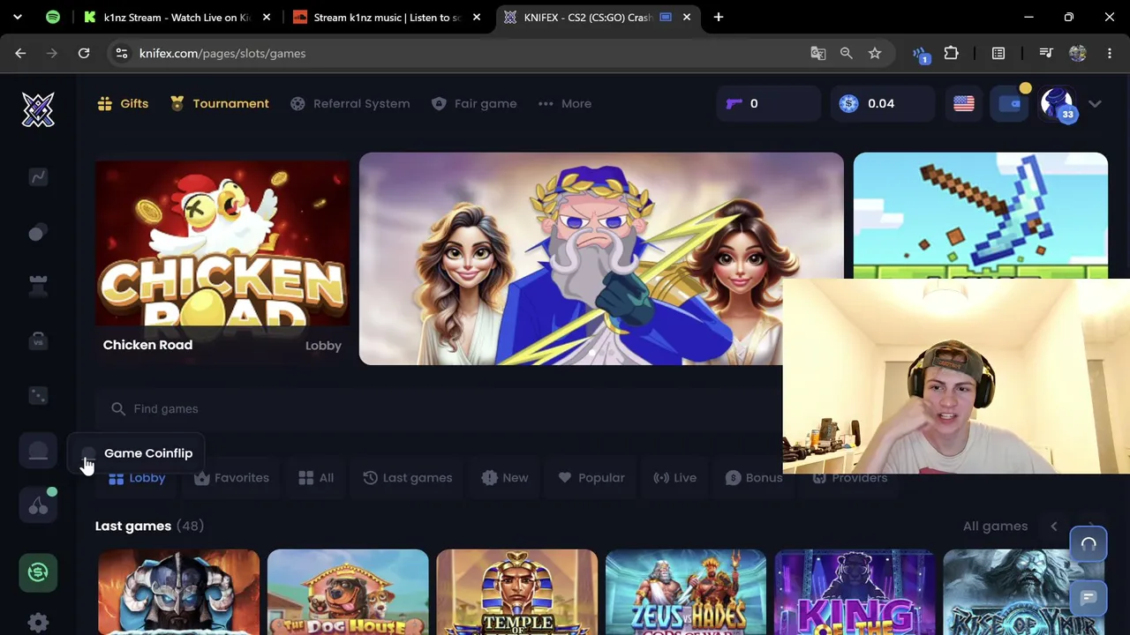Close the k1nz Stream Kick browser tab
The height and width of the screenshot is (635, 1130).
coord(267,18)
